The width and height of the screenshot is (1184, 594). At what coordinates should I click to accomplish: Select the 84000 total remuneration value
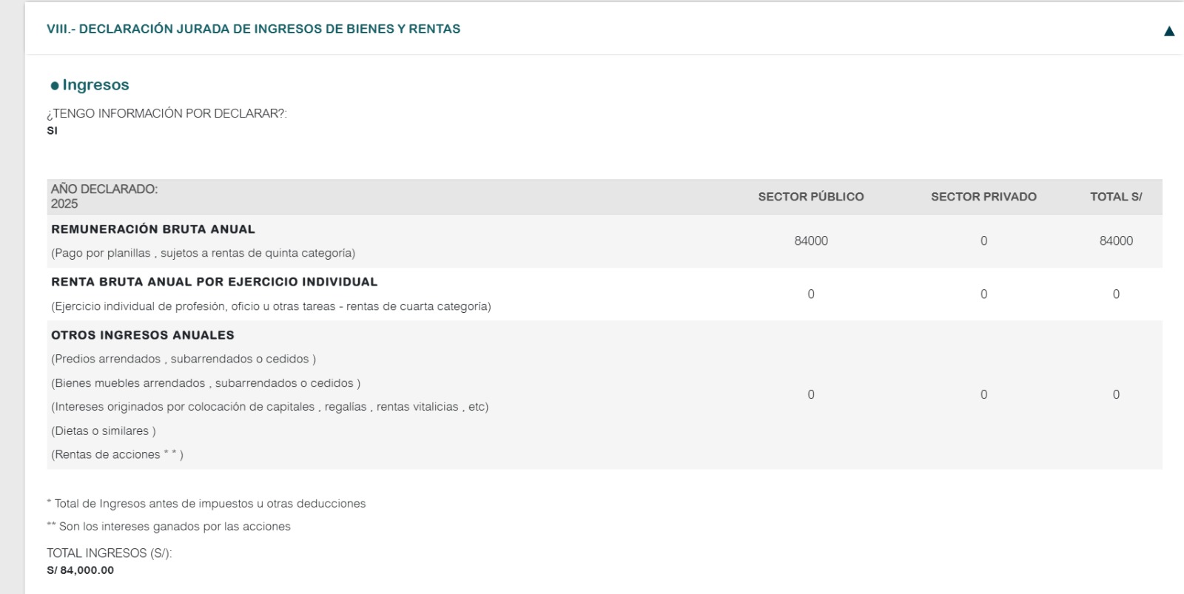point(1116,241)
